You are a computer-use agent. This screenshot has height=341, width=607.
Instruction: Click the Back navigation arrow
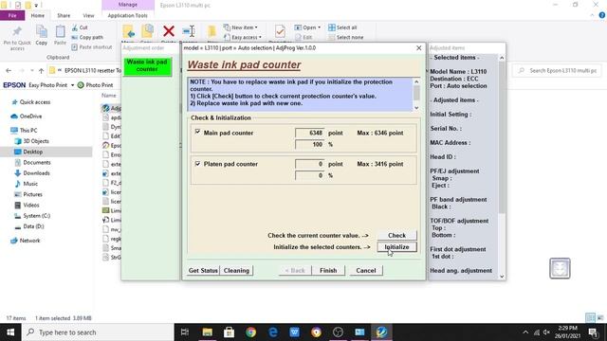tap(9, 71)
